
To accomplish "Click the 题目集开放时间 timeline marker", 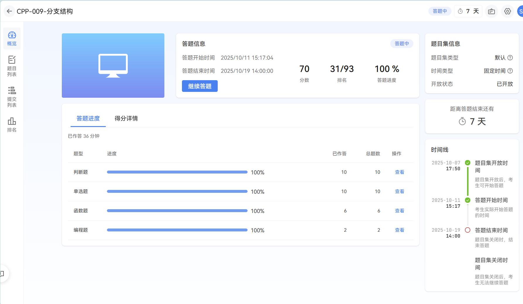I will pos(468,163).
